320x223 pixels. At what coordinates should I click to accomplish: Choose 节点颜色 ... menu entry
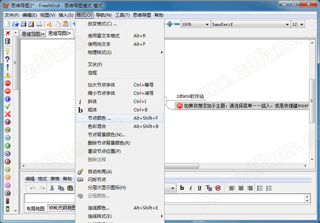pos(120,118)
